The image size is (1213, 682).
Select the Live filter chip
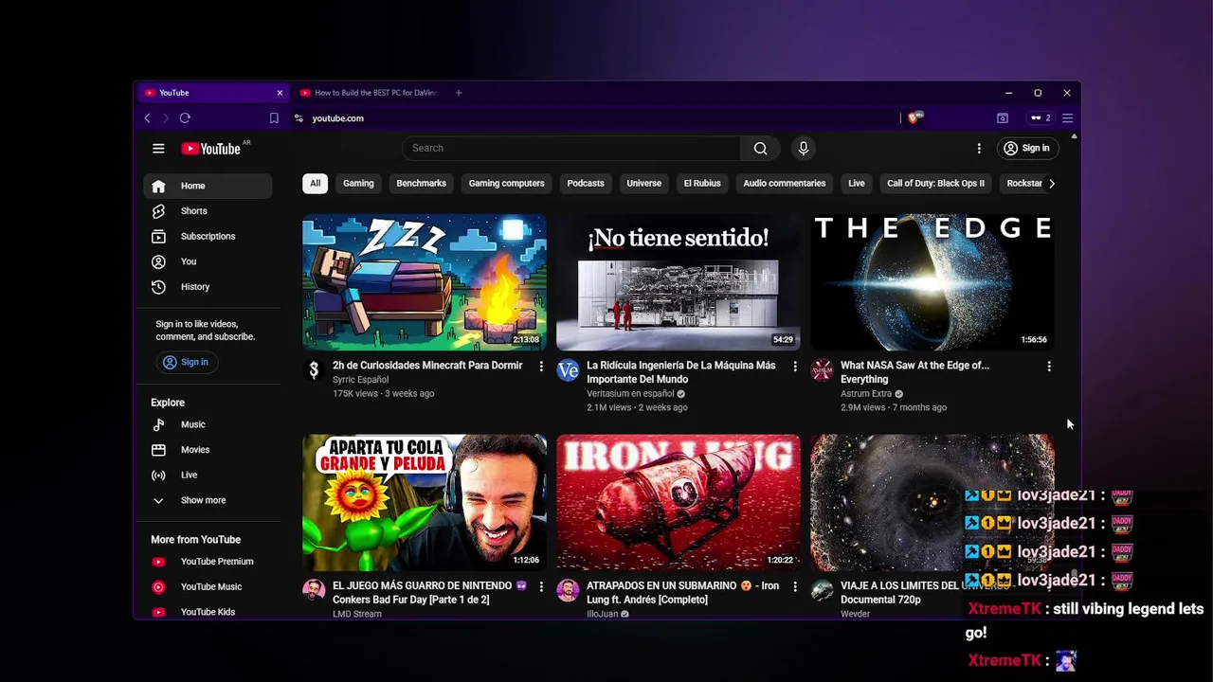pos(857,183)
